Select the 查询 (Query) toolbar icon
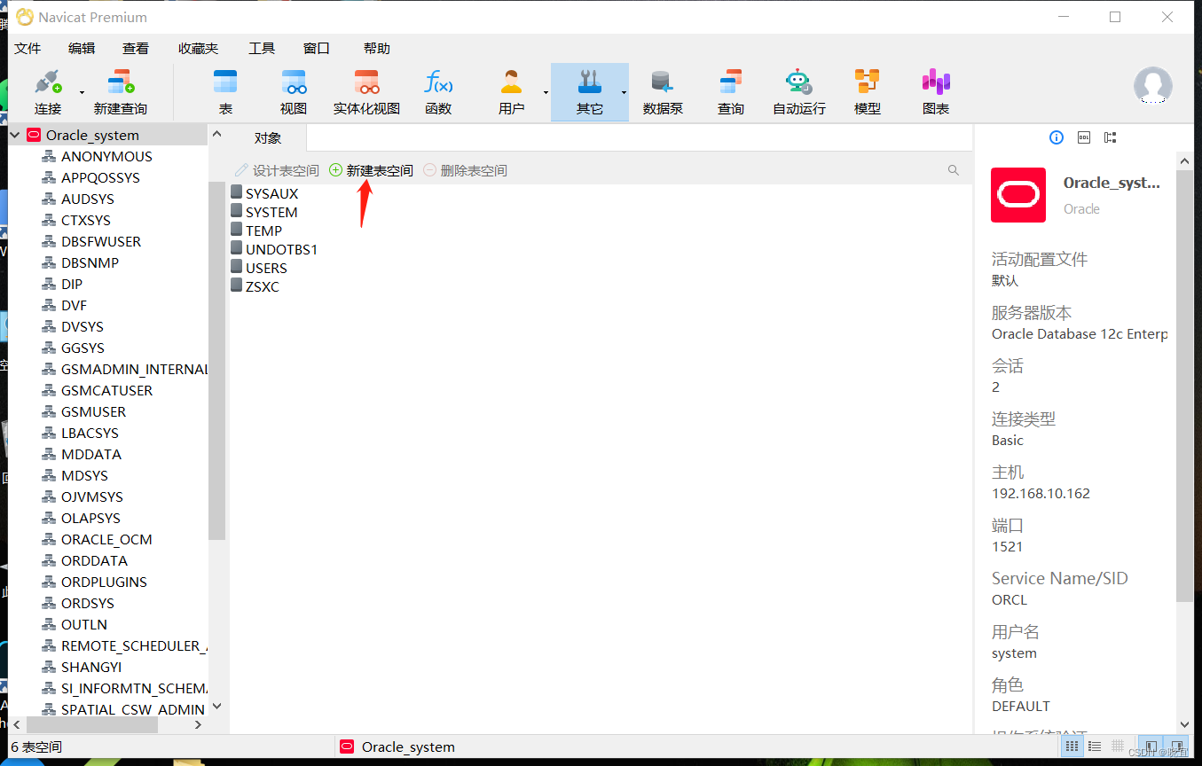Screen dimensions: 1202x766 click(x=731, y=92)
